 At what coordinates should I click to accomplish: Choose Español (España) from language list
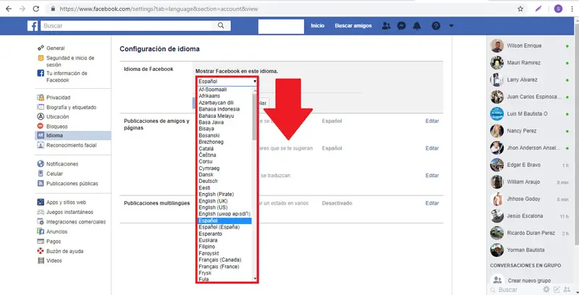(219, 227)
